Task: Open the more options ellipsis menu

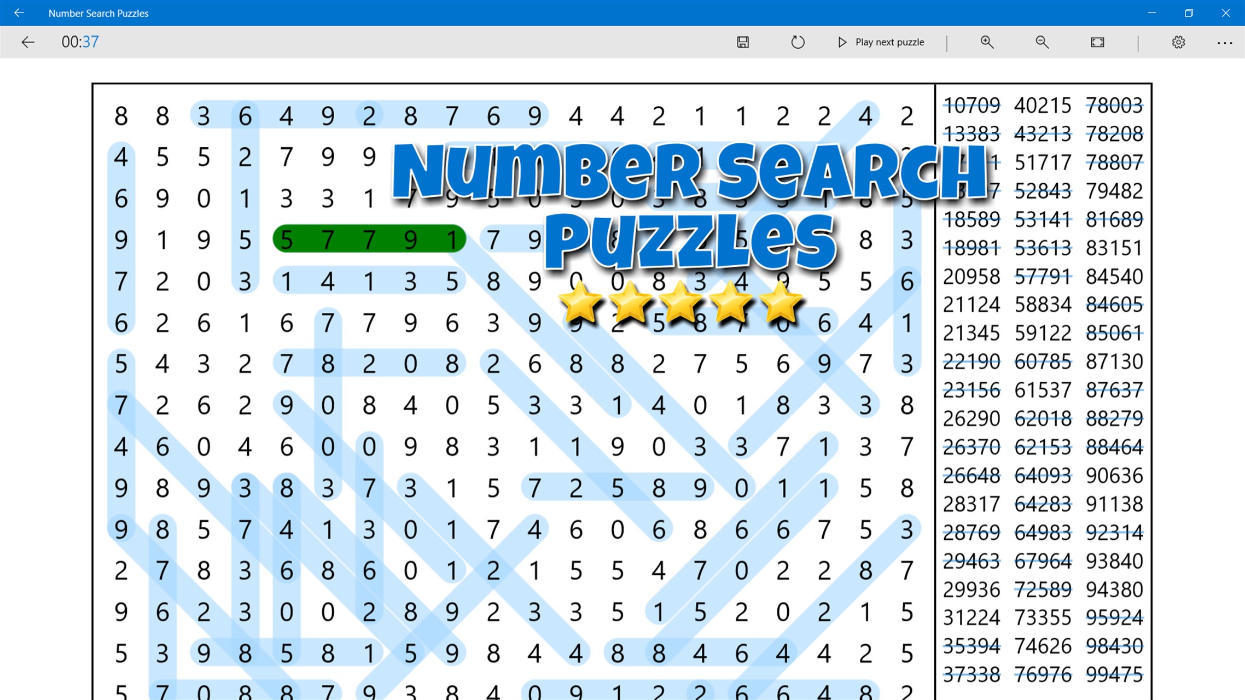Action: pyautogui.click(x=1225, y=42)
